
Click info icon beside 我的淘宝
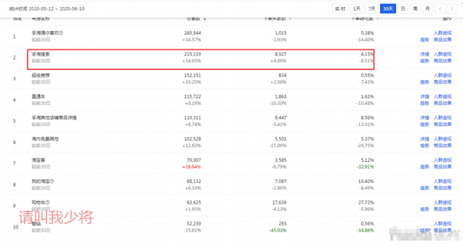[52, 181]
